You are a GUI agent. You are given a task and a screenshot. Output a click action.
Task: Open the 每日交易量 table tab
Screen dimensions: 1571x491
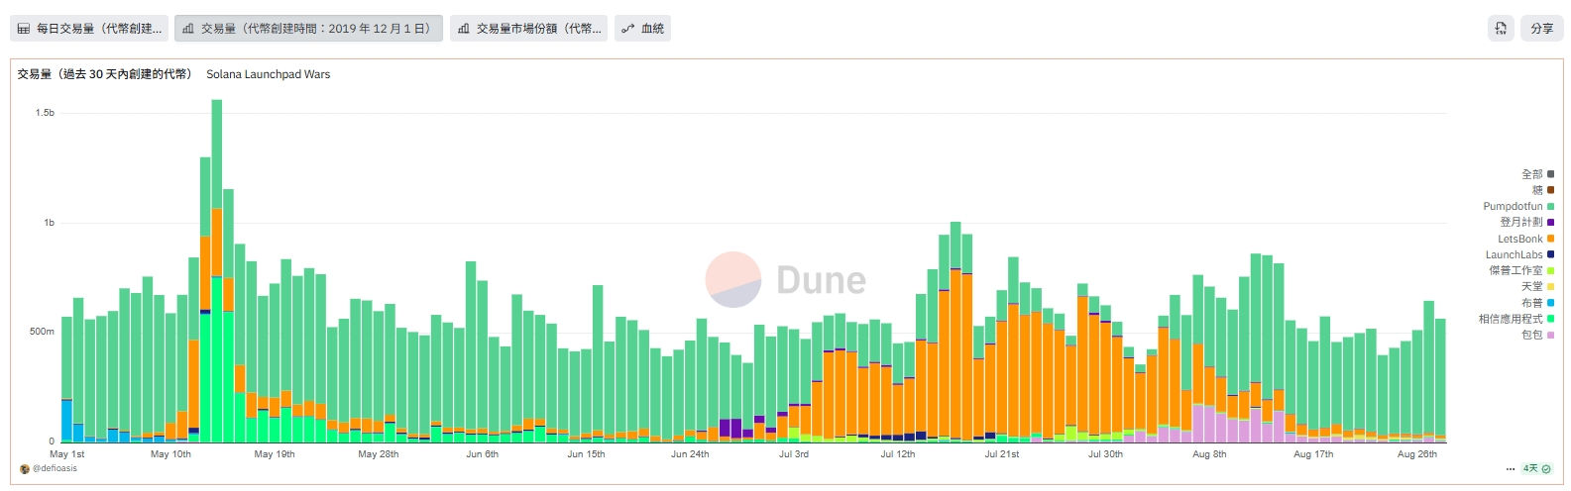(89, 29)
